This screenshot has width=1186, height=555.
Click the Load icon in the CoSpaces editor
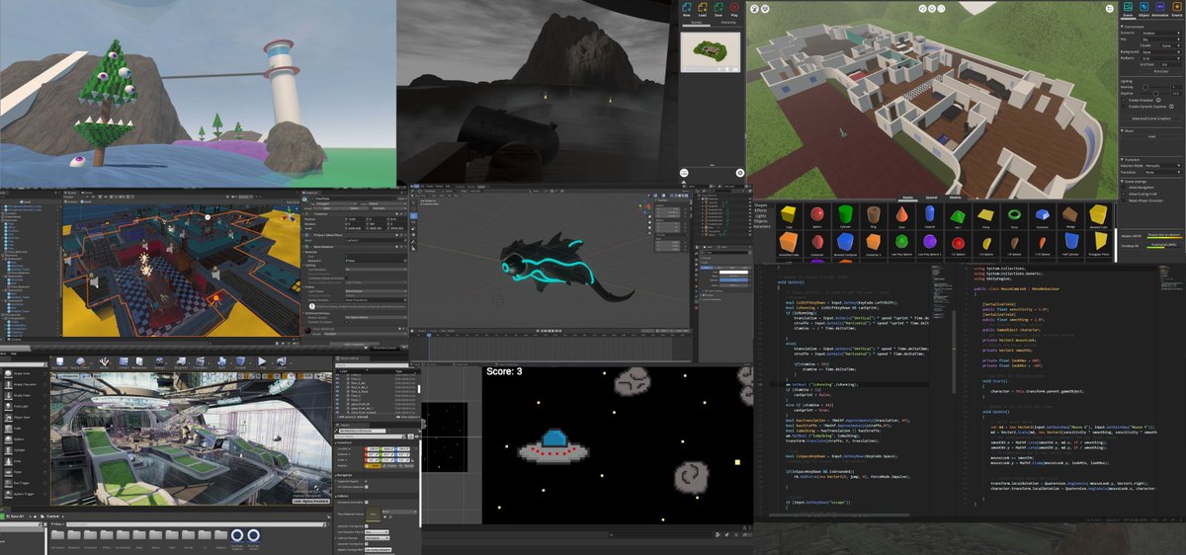[x=703, y=7]
